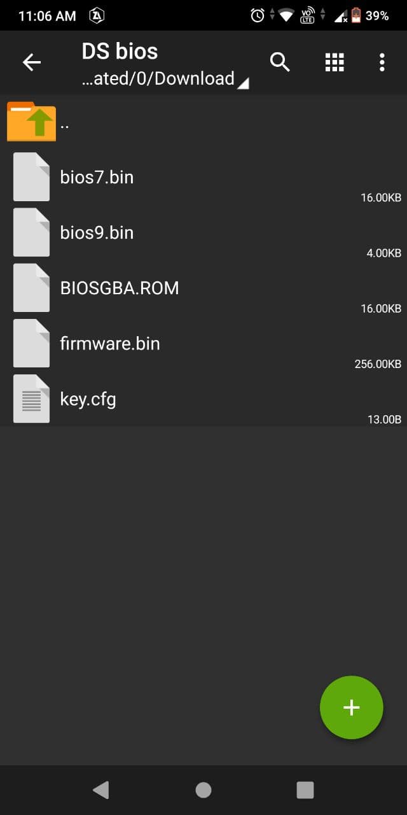Image resolution: width=407 pixels, height=815 pixels.
Task: Go up via the parent folder icon
Action: click(31, 122)
